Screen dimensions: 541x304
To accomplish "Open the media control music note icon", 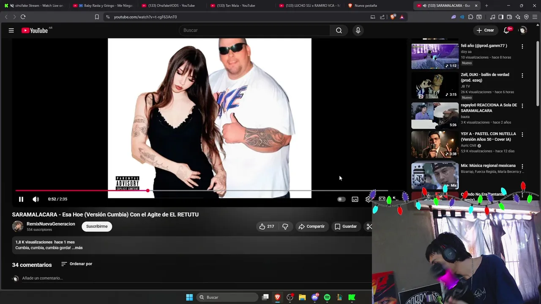I will [x=492, y=17].
